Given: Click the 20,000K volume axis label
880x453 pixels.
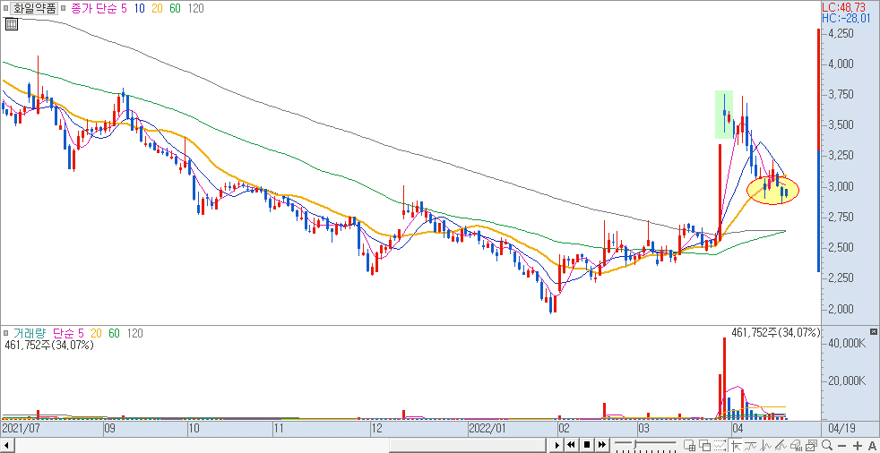Looking at the screenshot, I should (x=848, y=381).
